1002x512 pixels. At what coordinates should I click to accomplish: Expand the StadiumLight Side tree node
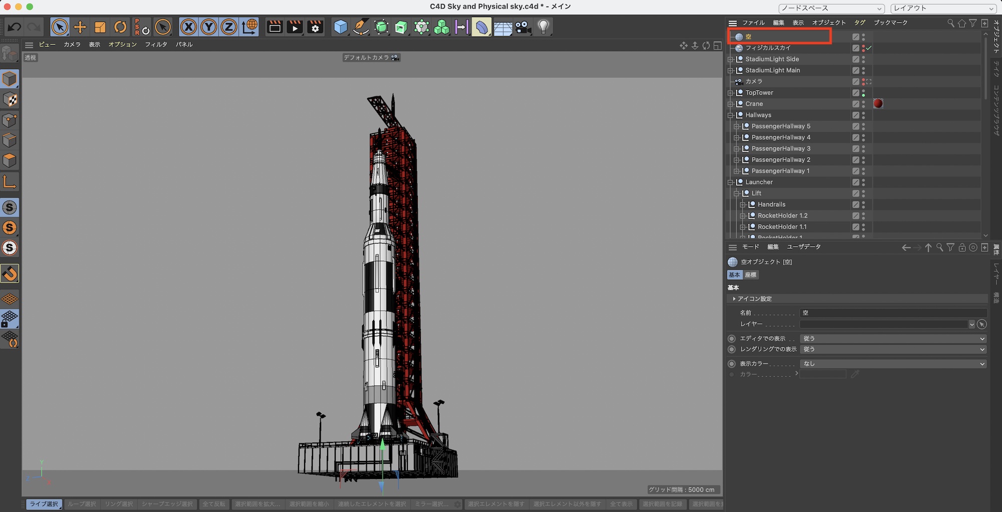[x=730, y=60]
